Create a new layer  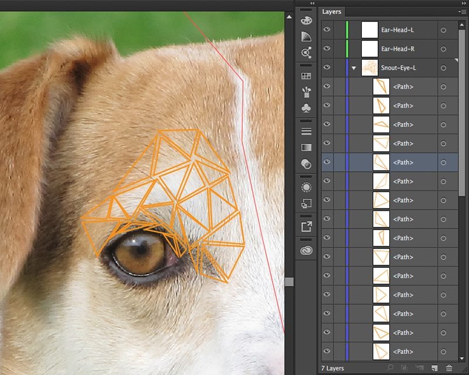coord(434,368)
